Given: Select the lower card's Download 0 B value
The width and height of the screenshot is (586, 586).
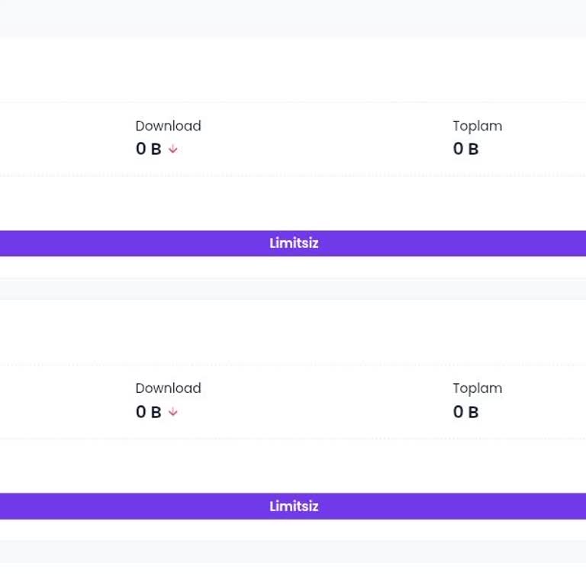Looking at the screenshot, I should pyautogui.click(x=149, y=412).
